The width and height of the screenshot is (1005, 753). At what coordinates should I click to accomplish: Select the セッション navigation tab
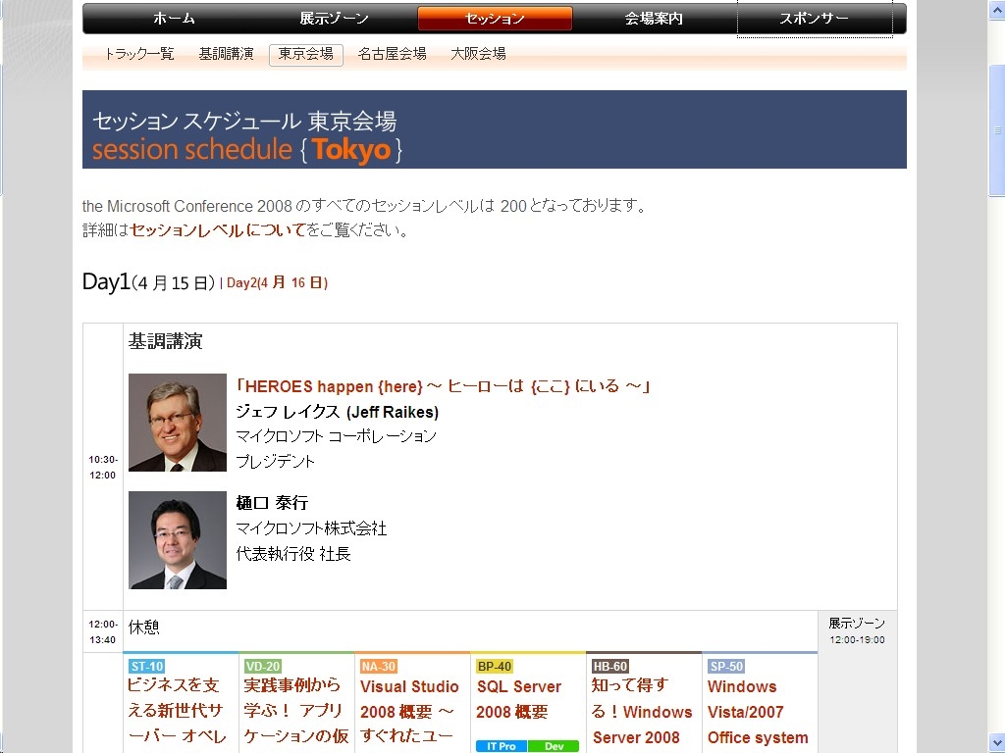pos(495,18)
